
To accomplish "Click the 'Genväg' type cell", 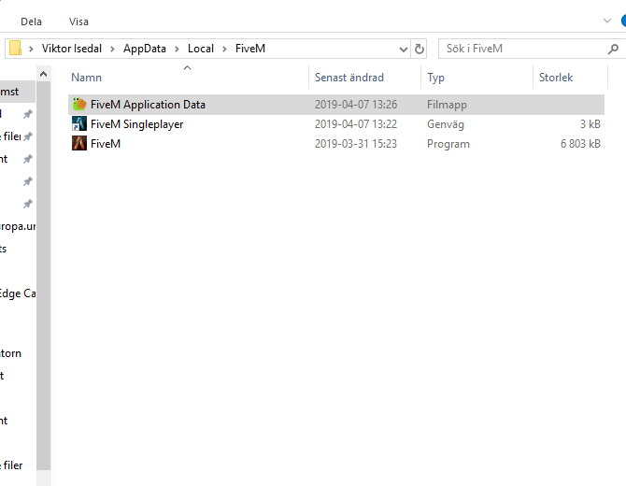I will coord(446,124).
